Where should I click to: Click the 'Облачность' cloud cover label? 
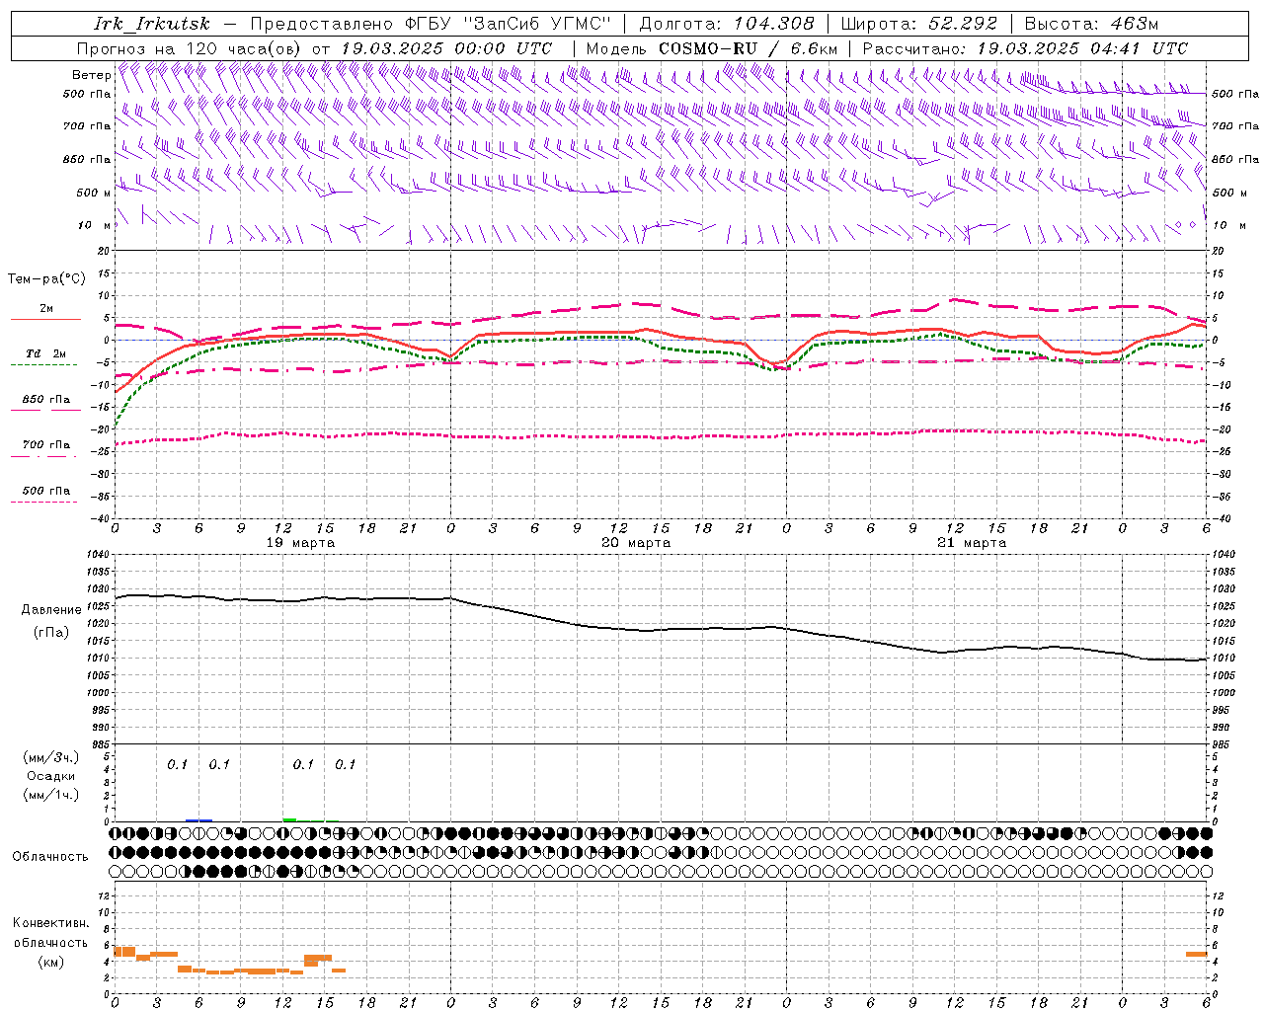[50, 857]
